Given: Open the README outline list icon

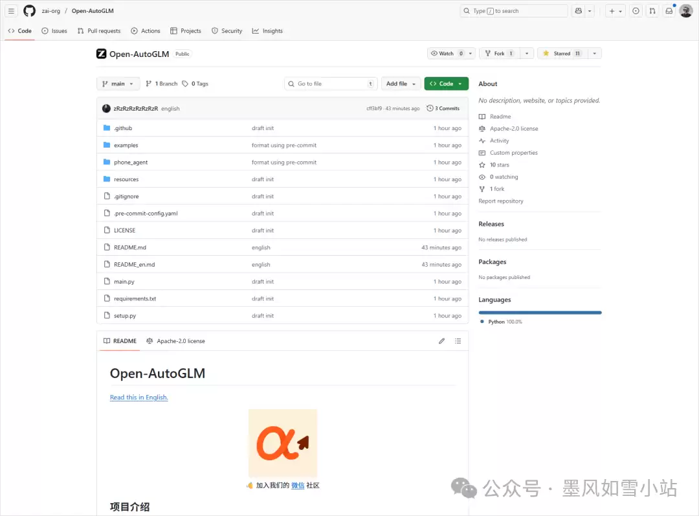Looking at the screenshot, I should [458, 341].
